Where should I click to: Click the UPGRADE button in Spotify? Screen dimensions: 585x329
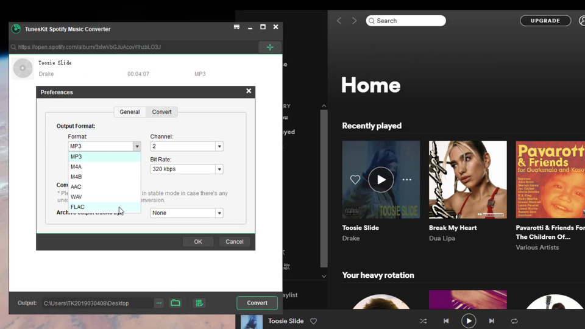coord(545,21)
